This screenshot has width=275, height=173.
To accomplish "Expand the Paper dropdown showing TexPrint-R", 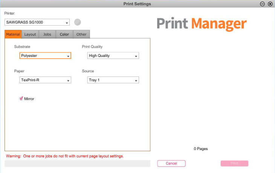I will [45, 80].
